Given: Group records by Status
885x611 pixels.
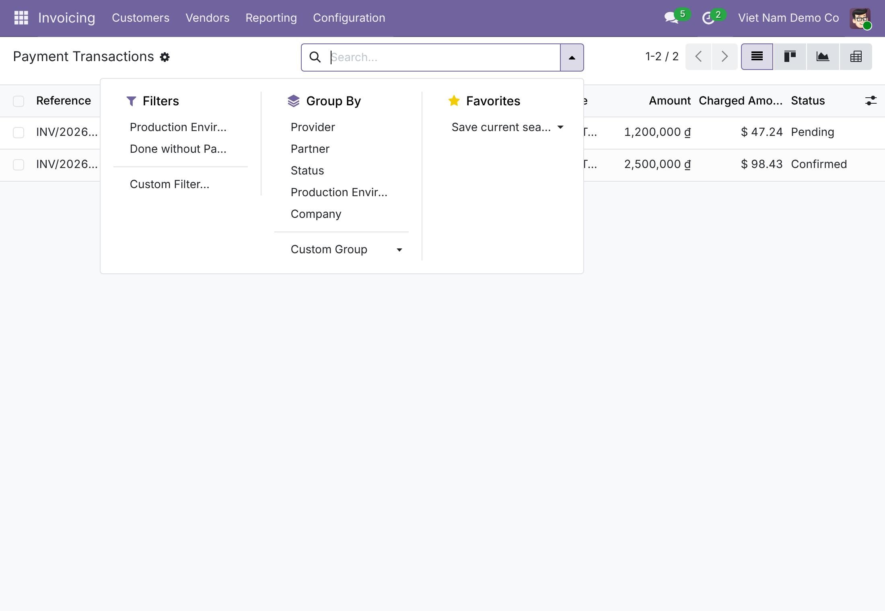Looking at the screenshot, I should point(342,171).
